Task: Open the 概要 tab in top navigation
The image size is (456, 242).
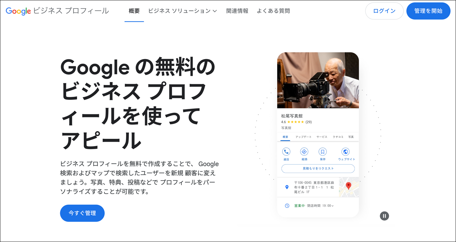Action: (134, 11)
